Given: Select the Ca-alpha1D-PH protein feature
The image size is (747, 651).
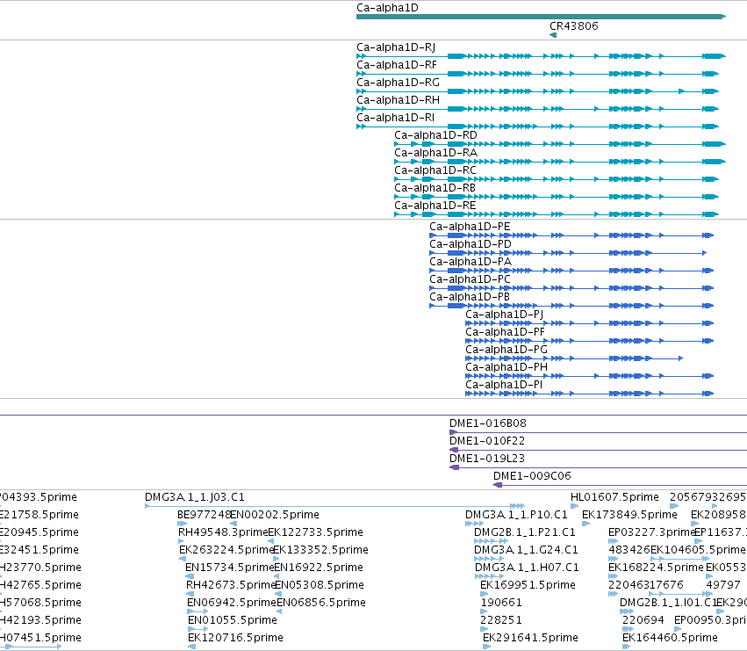Looking at the screenshot, I should point(589,376).
